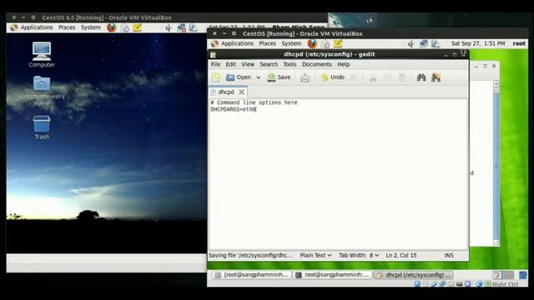This screenshot has height=300, width=534.
Task: Select the Computer desktop icon
Action: click(x=42, y=54)
